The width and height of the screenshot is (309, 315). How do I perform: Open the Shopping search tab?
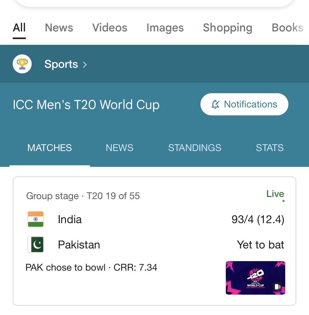[x=227, y=28]
